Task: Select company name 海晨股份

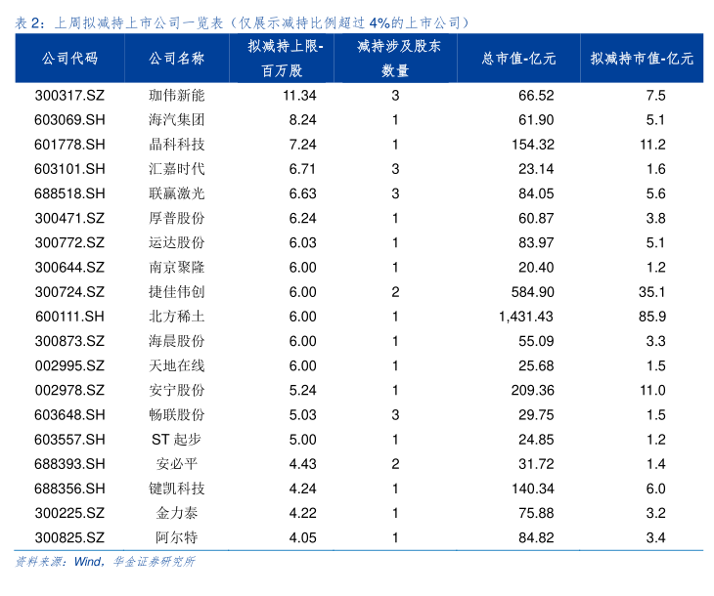Action: [177, 341]
